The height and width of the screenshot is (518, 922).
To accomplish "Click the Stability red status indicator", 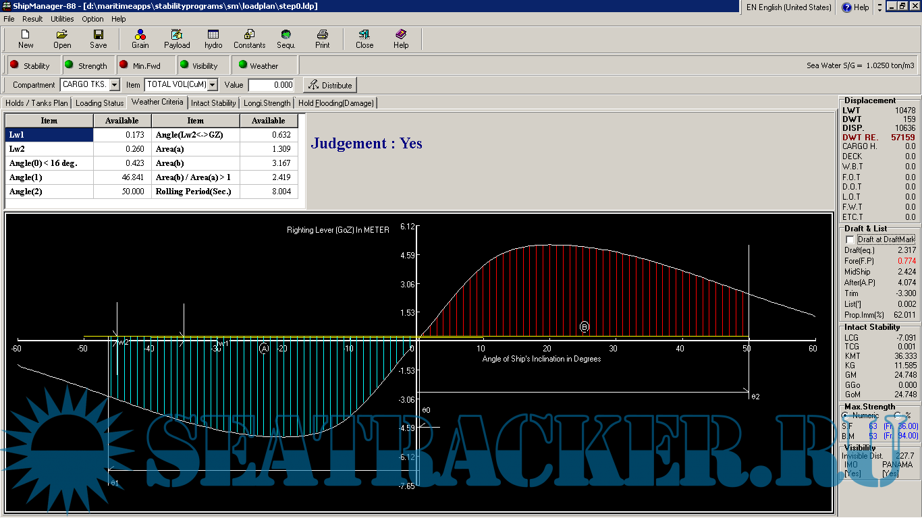I will [x=14, y=65].
